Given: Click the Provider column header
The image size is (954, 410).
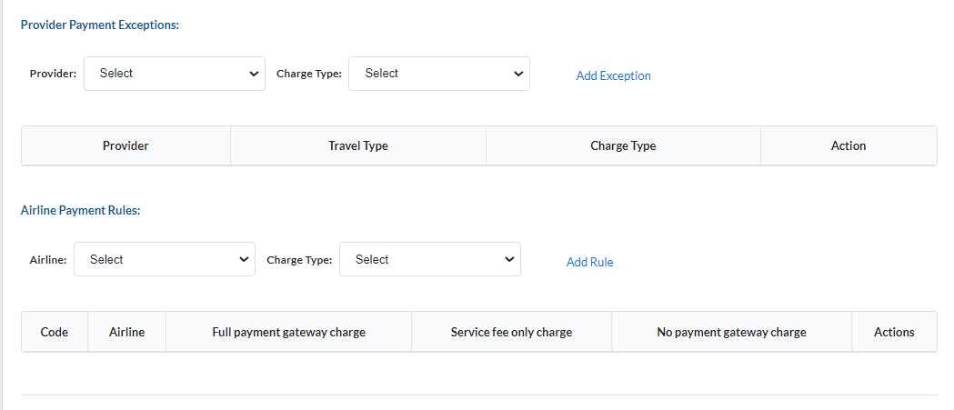Looking at the screenshot, I should tap(126, 145).
